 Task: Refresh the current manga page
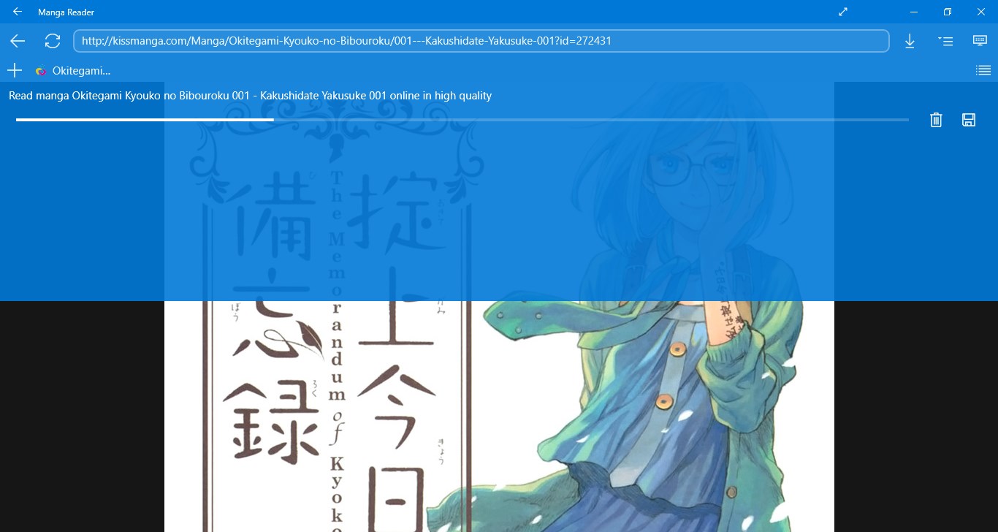pyautogui.click(x=53, y=41)
